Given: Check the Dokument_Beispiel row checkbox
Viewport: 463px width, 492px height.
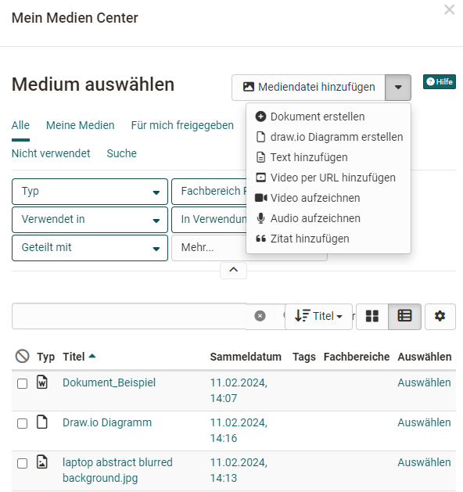Looking at the screenshot, I should click(x=22, y=383).
